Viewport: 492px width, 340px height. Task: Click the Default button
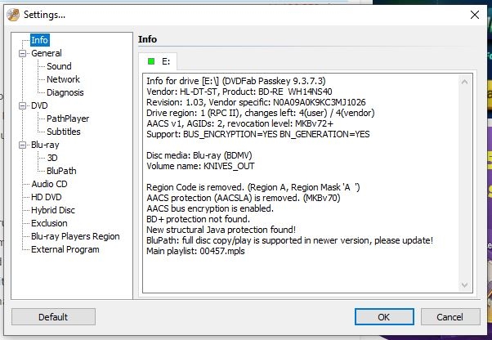(x=53, y=317)
